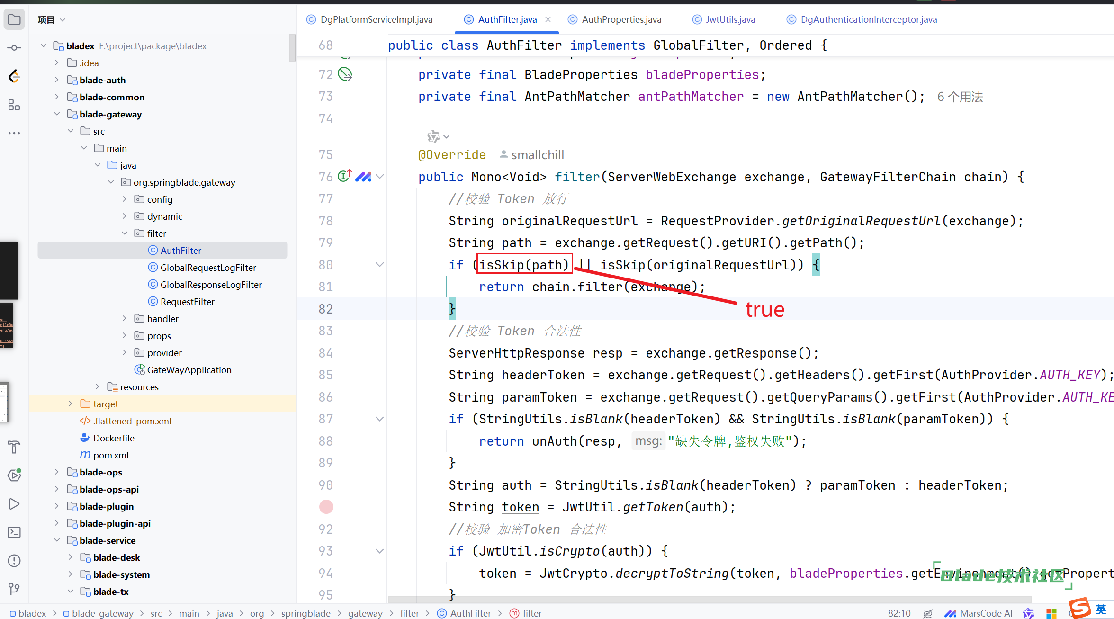Viewport: 1114px width, 619px height.
Task: Close the AuthFilter.java tab
Action: [548, 19]
